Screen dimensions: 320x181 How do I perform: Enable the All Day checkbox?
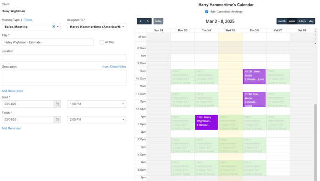pyautogui.click(x=102, y=42)
